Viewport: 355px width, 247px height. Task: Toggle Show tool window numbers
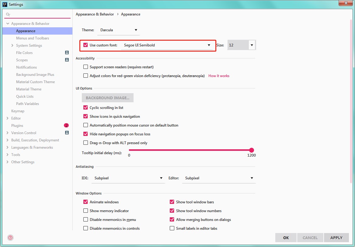click(x=172, y=211)
